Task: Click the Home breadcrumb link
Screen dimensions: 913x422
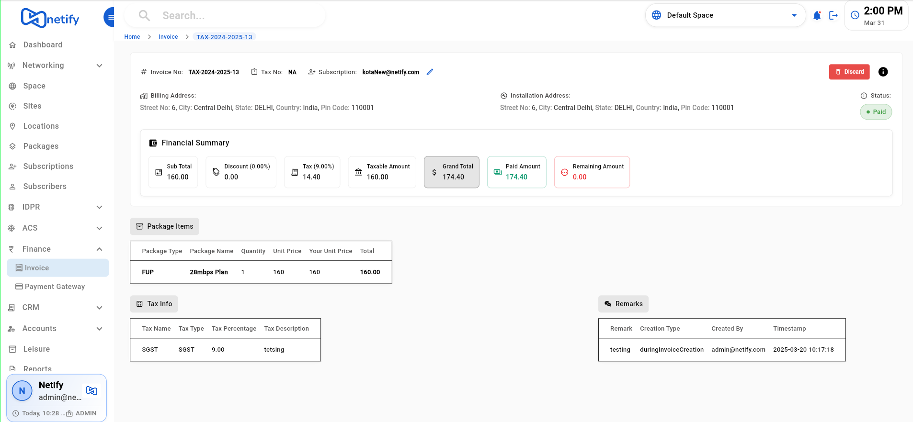Action: click(x=132, y=37)
